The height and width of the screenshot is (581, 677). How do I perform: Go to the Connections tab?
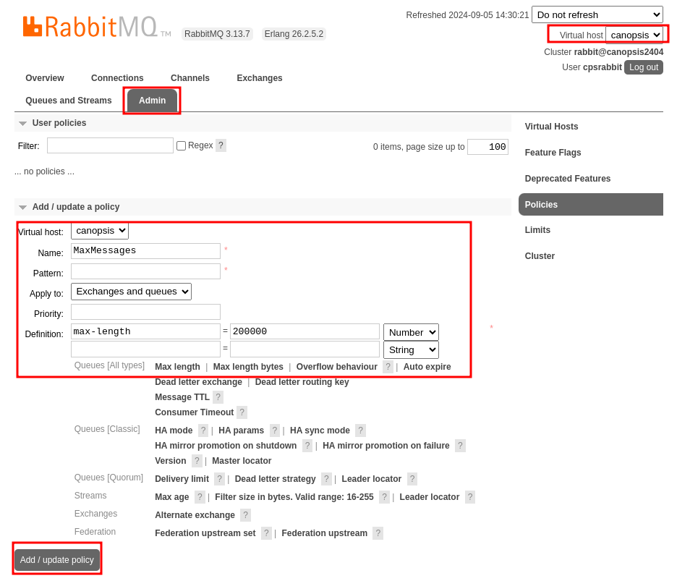pyautogui.click(x=117, y=77)
